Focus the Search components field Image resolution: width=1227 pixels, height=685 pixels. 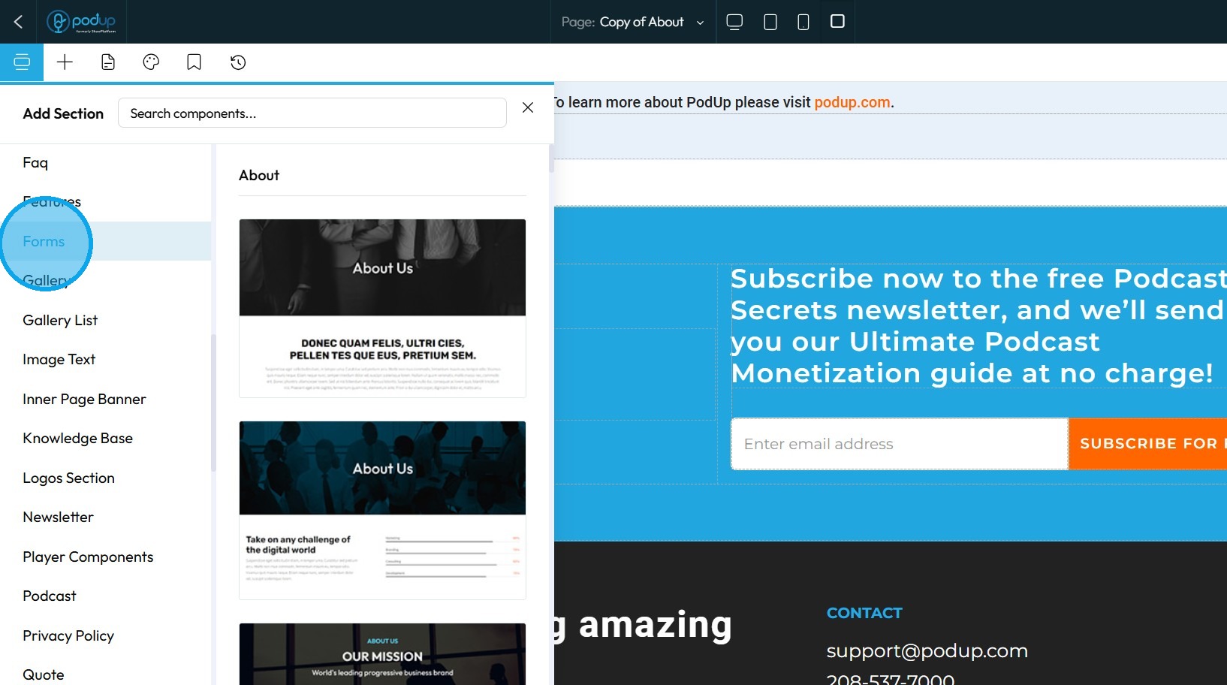(x=312, y=113)
